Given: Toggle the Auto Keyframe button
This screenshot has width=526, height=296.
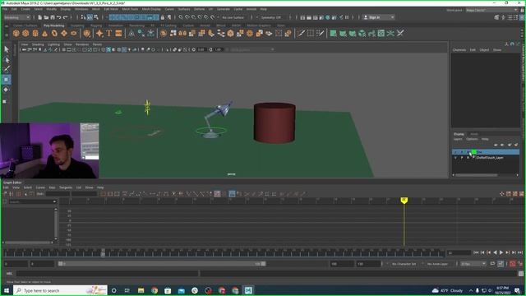Looking at the screenshot, I should 513,264.
